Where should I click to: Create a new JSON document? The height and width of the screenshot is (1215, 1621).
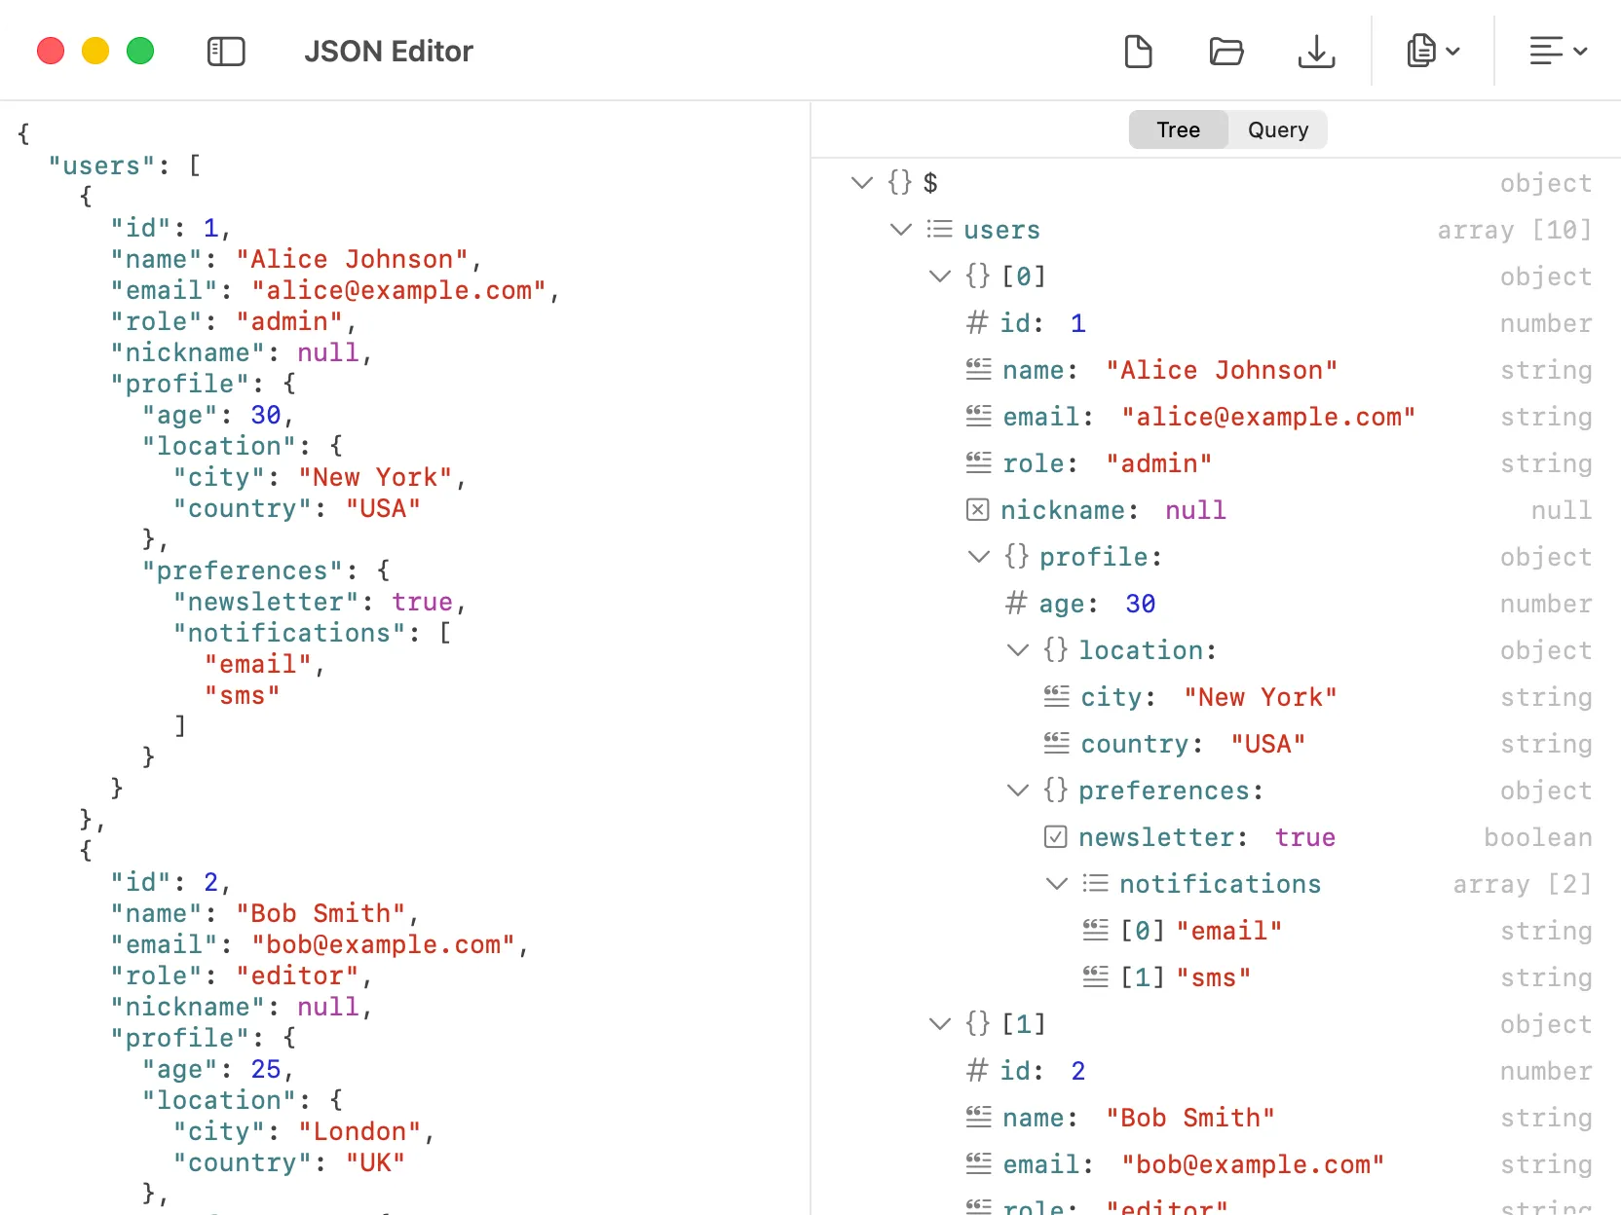1138,52
